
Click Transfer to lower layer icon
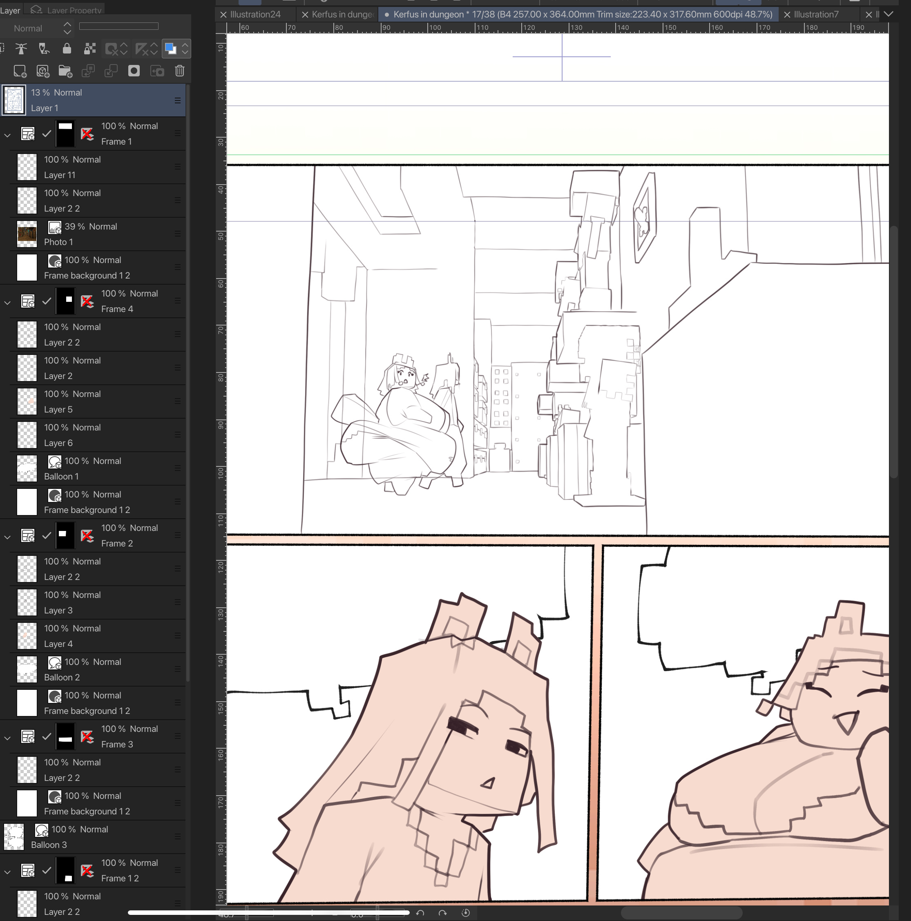pos(88,71)
